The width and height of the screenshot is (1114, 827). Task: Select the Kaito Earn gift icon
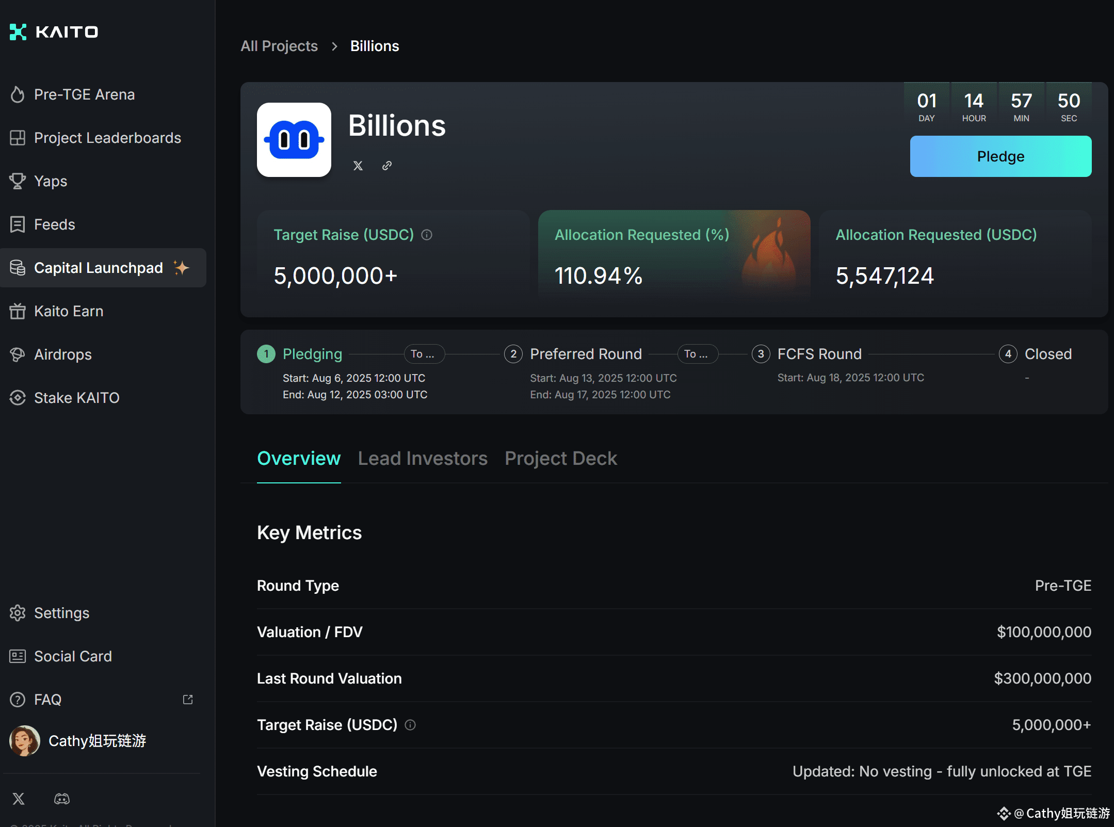18,311
